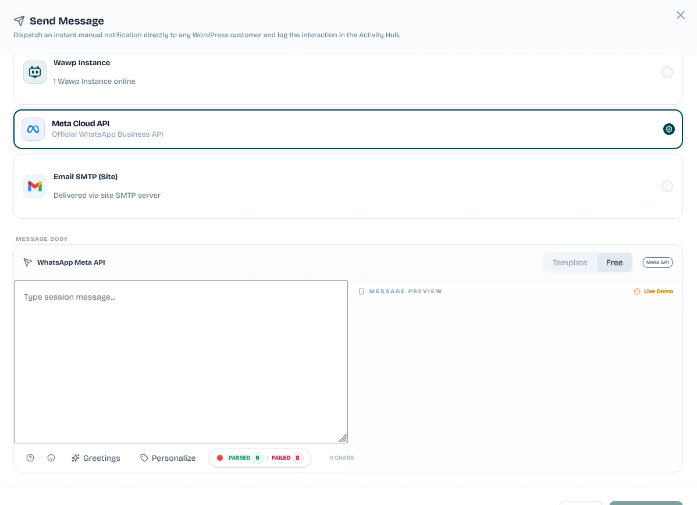Image resolution: width=697 pixels, height=505 pixels.
Task: Open the emoji picker smiley icon
Action: coord(51,458)
